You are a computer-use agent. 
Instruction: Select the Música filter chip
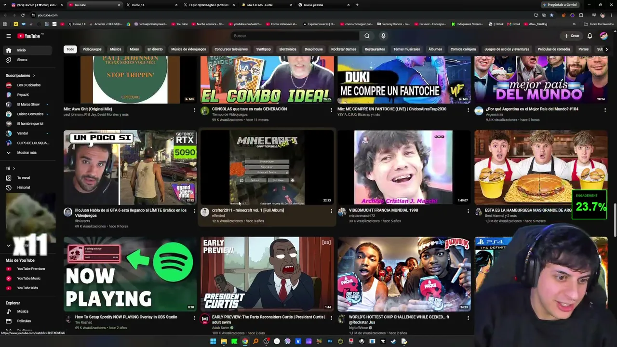[x=116, y=49]
